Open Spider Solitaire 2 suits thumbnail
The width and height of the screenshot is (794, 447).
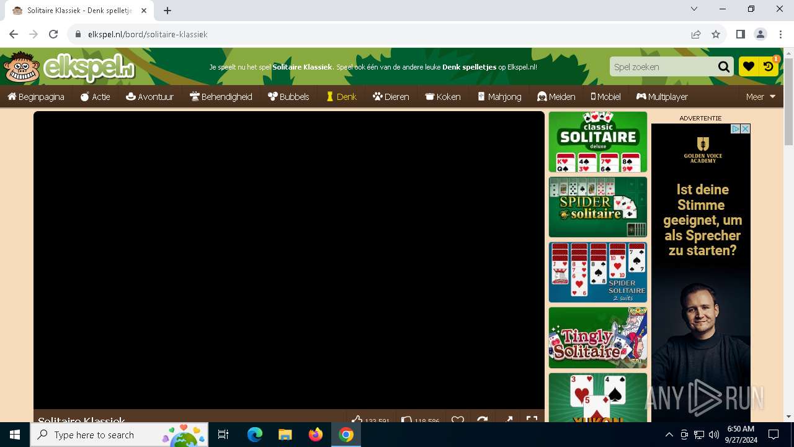598,273
